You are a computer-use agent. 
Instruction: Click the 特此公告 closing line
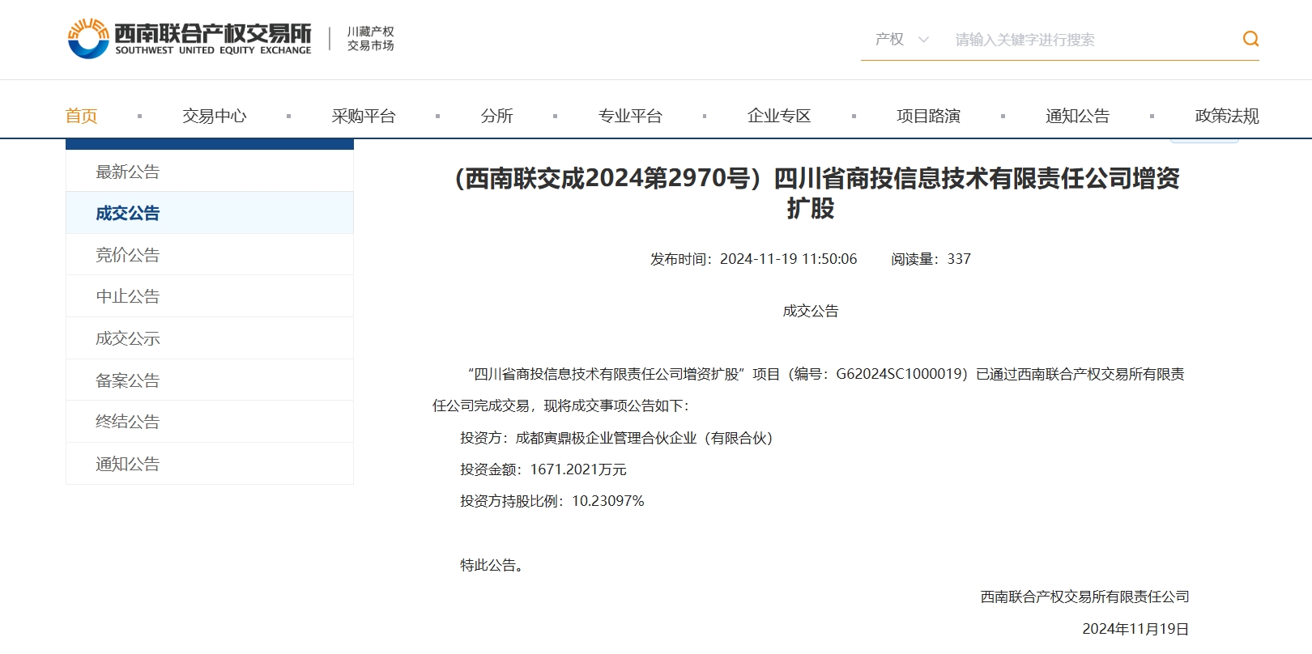click(x=494, y=565)
